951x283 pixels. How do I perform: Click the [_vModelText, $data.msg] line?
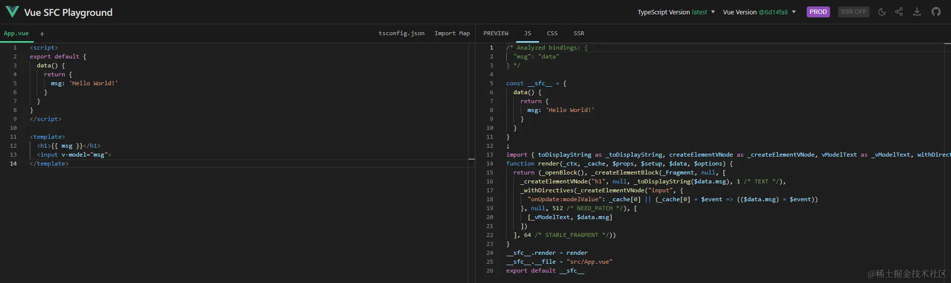[x=570, y=217]
